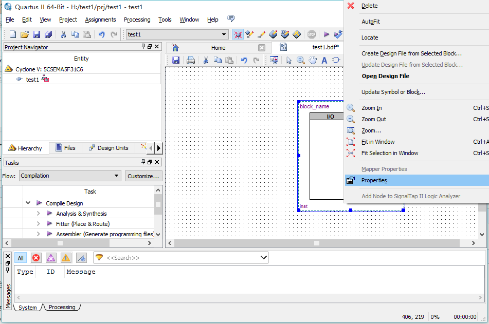Select the block_name label in the schematic
489x324 pixels.
(x=314, y=106)
